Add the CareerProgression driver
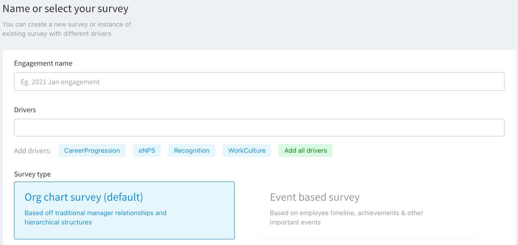Image resolution: width=518 pixels, height=245 pixels. [92, 150]
